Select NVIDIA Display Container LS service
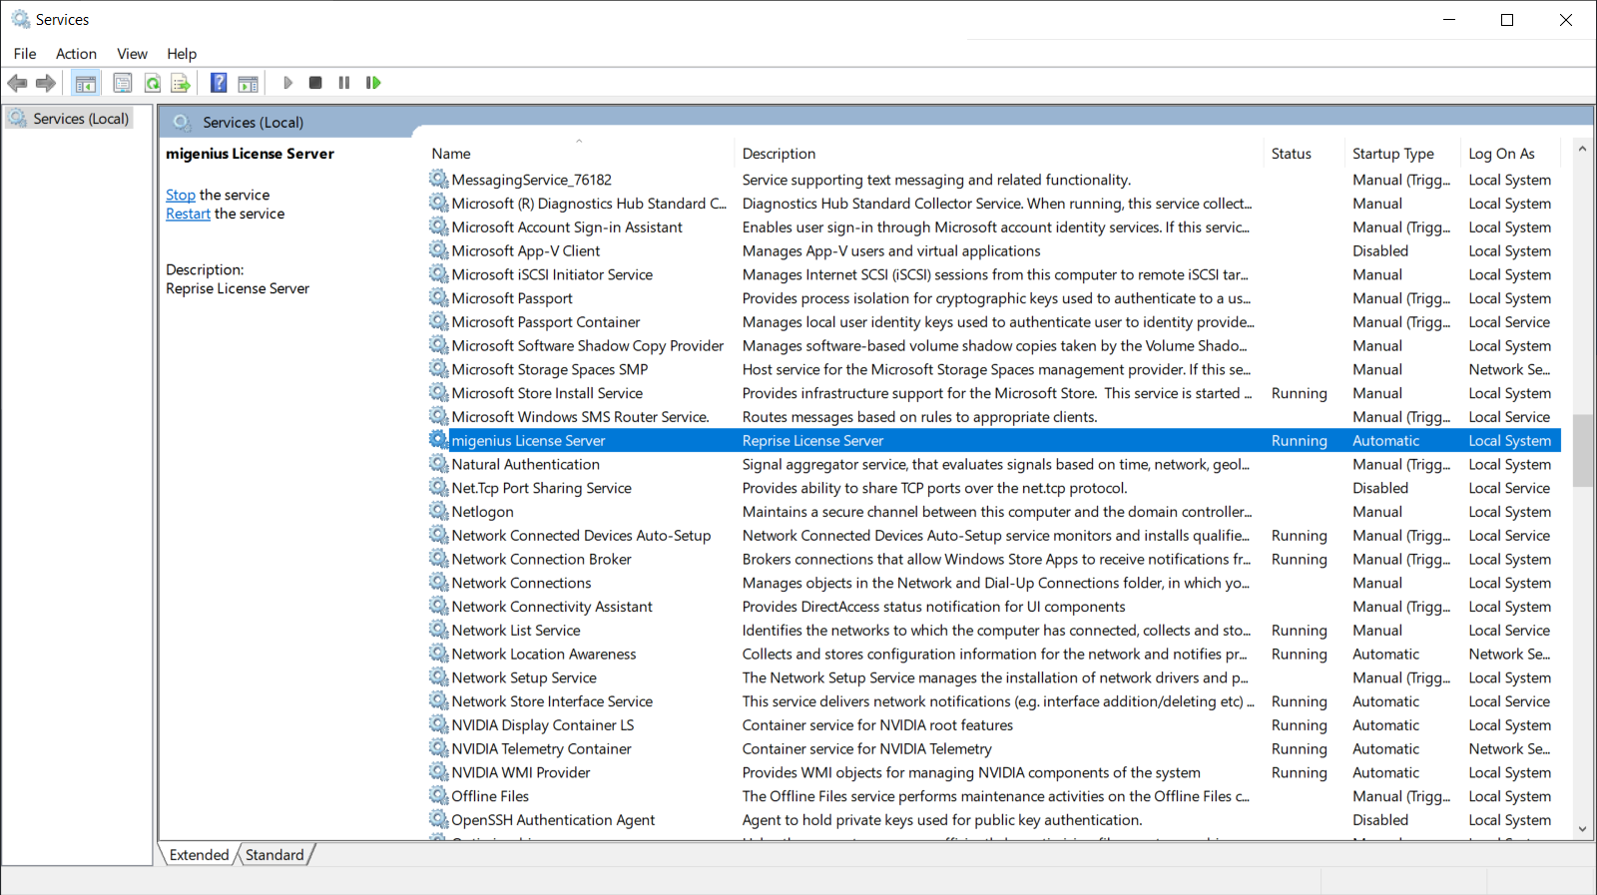This screenshot has height=895, width=1597. point(543,725)
